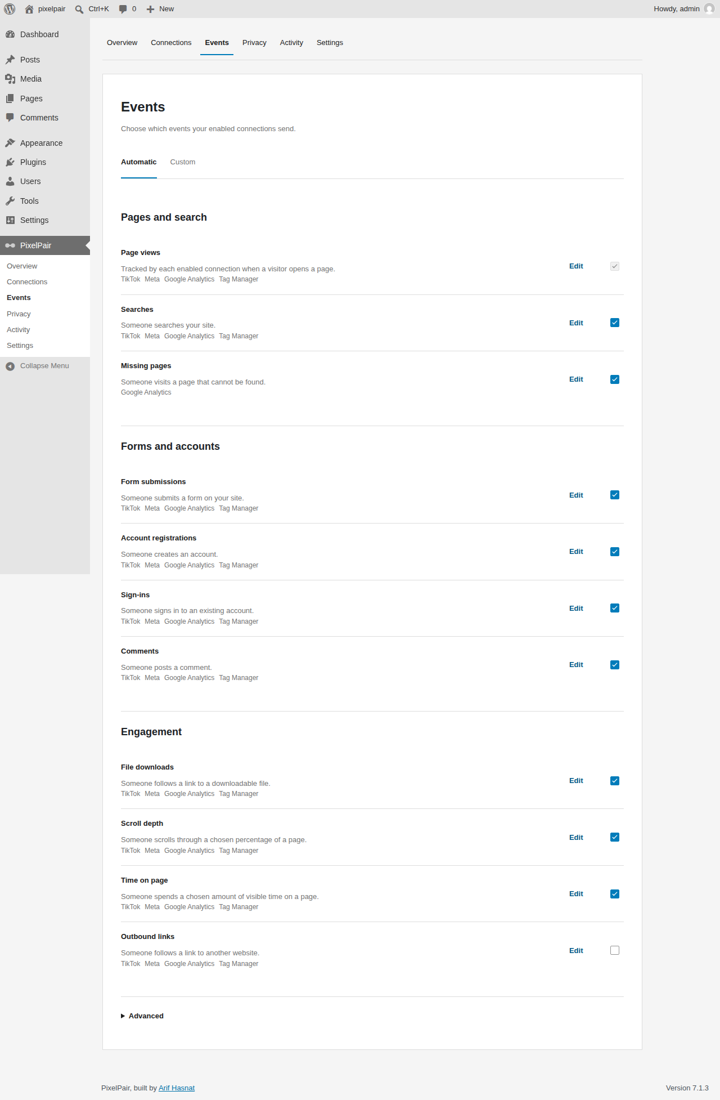Screen dimensions: 720x1100
Task: Enable the Outbound links checkbox
Action: pyautogui.click(x=615, y=950)
